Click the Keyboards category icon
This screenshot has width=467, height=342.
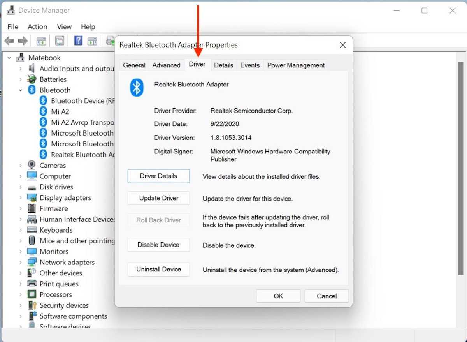click(x=32, y=230)
